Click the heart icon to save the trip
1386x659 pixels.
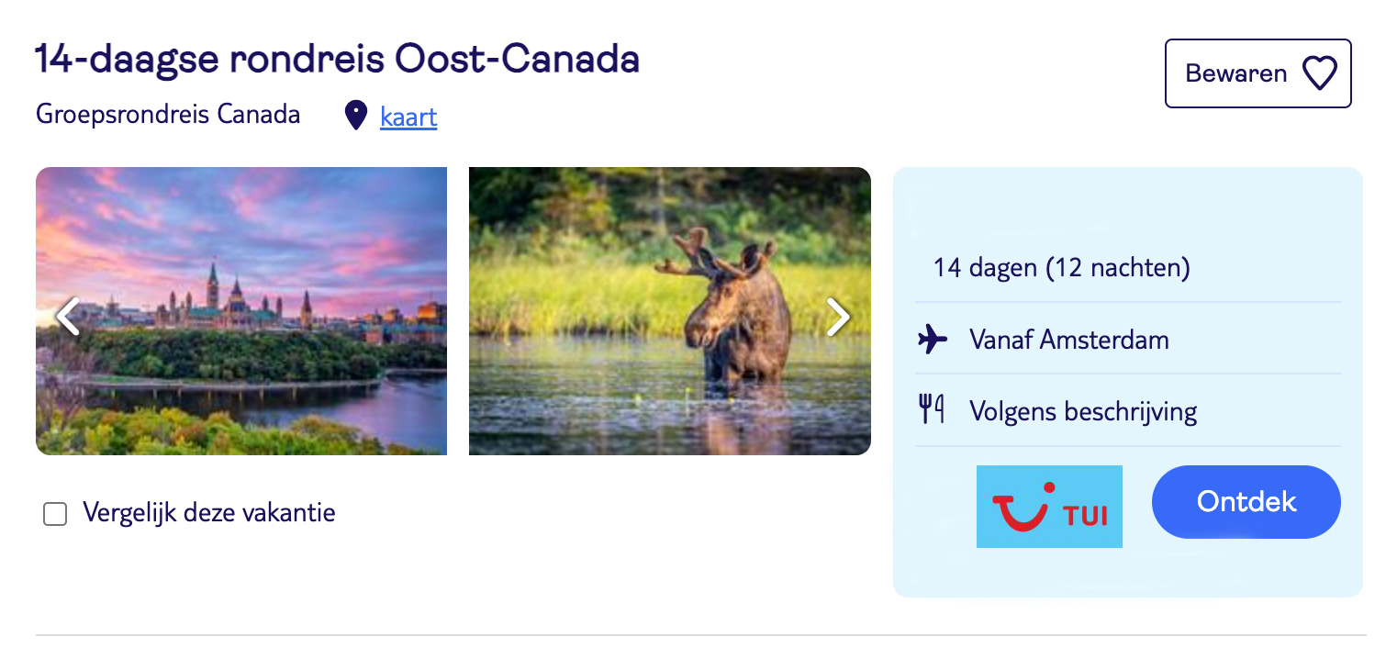[x=1320, y=73]
